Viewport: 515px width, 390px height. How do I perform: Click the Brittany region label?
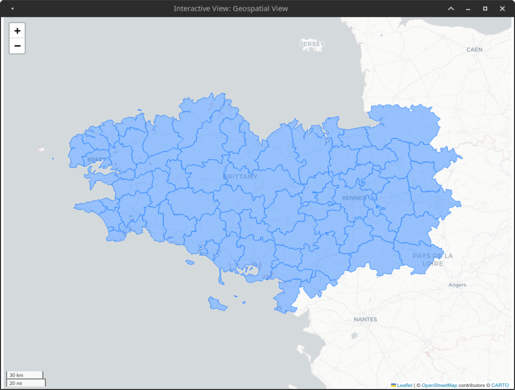coord(240,176)
